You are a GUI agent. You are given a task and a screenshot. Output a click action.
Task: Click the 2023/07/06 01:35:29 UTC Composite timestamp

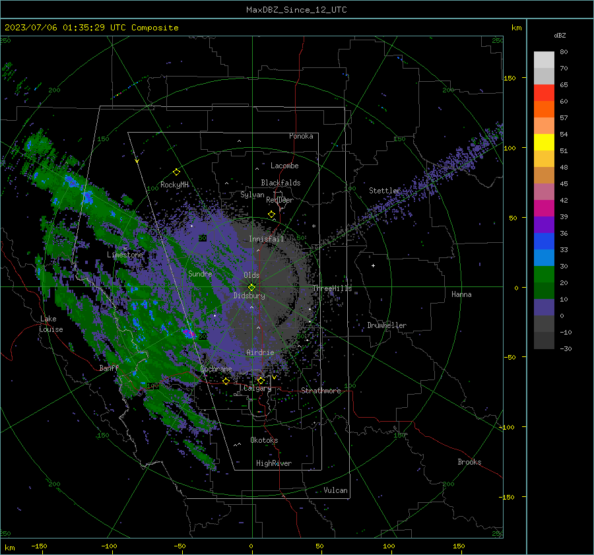coord(92,28)
